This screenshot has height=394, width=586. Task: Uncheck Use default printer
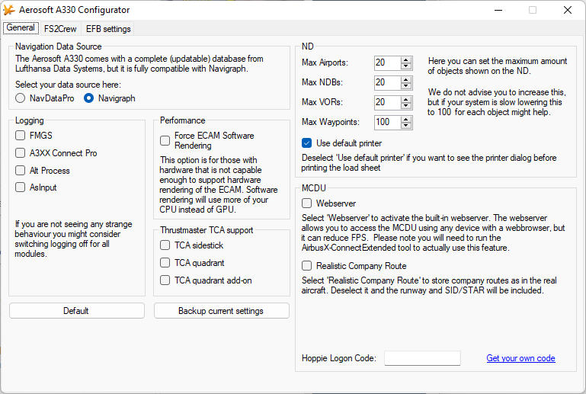[306, 143]
